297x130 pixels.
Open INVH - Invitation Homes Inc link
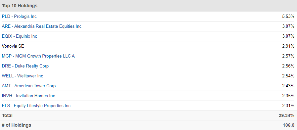[28, 96]
